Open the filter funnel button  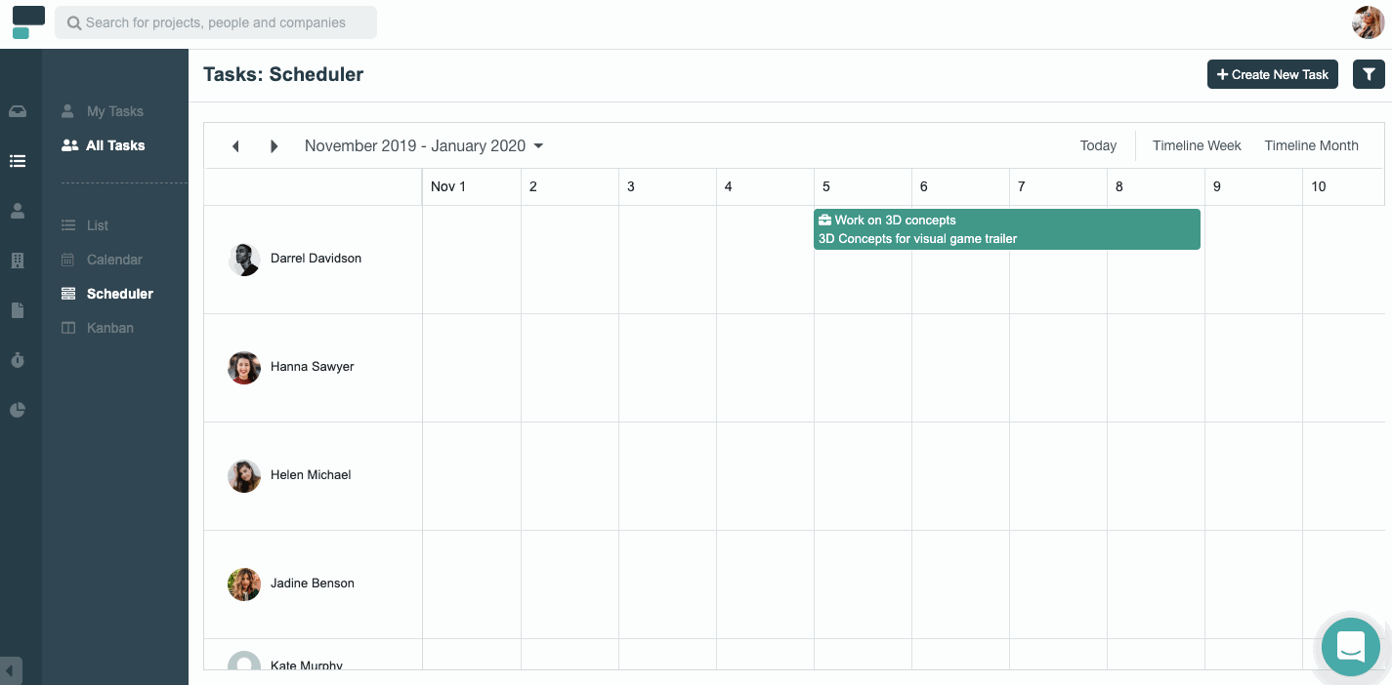(1369, 74)
